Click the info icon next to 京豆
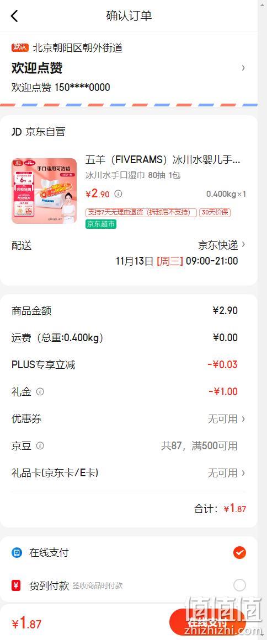This screenshot has height=640, width=267. pos(40,446)
